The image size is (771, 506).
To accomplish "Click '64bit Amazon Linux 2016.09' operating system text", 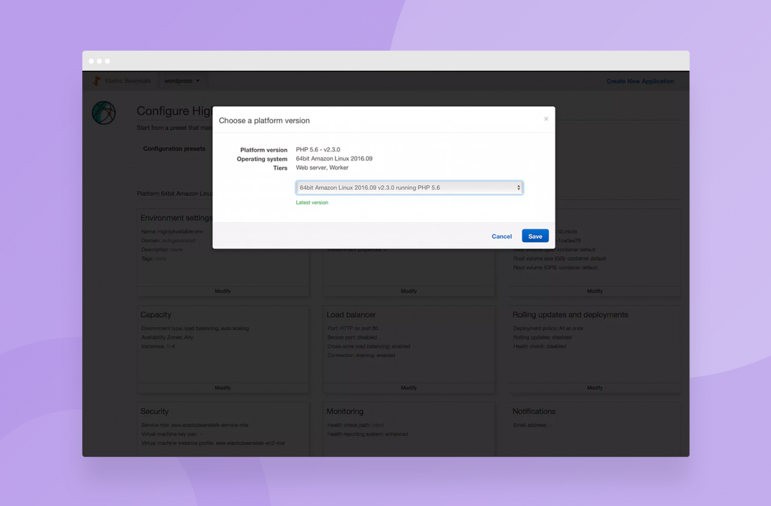I will click(x=334, y=159).
